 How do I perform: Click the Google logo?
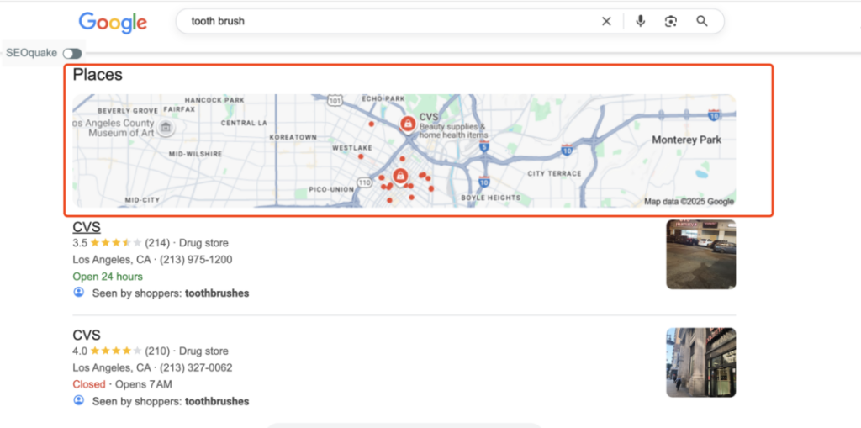point(113,23)
